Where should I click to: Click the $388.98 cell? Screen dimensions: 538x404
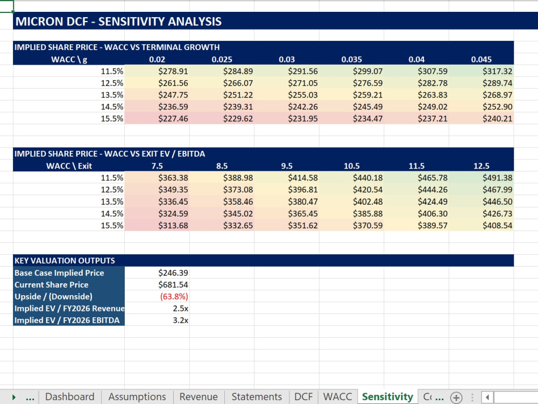pos(222,178)
